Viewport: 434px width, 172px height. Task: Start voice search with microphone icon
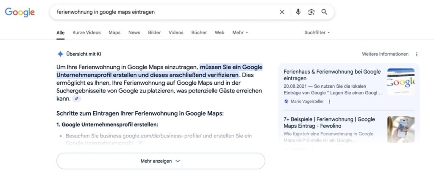pyautogui.click(x=298, y=12)
